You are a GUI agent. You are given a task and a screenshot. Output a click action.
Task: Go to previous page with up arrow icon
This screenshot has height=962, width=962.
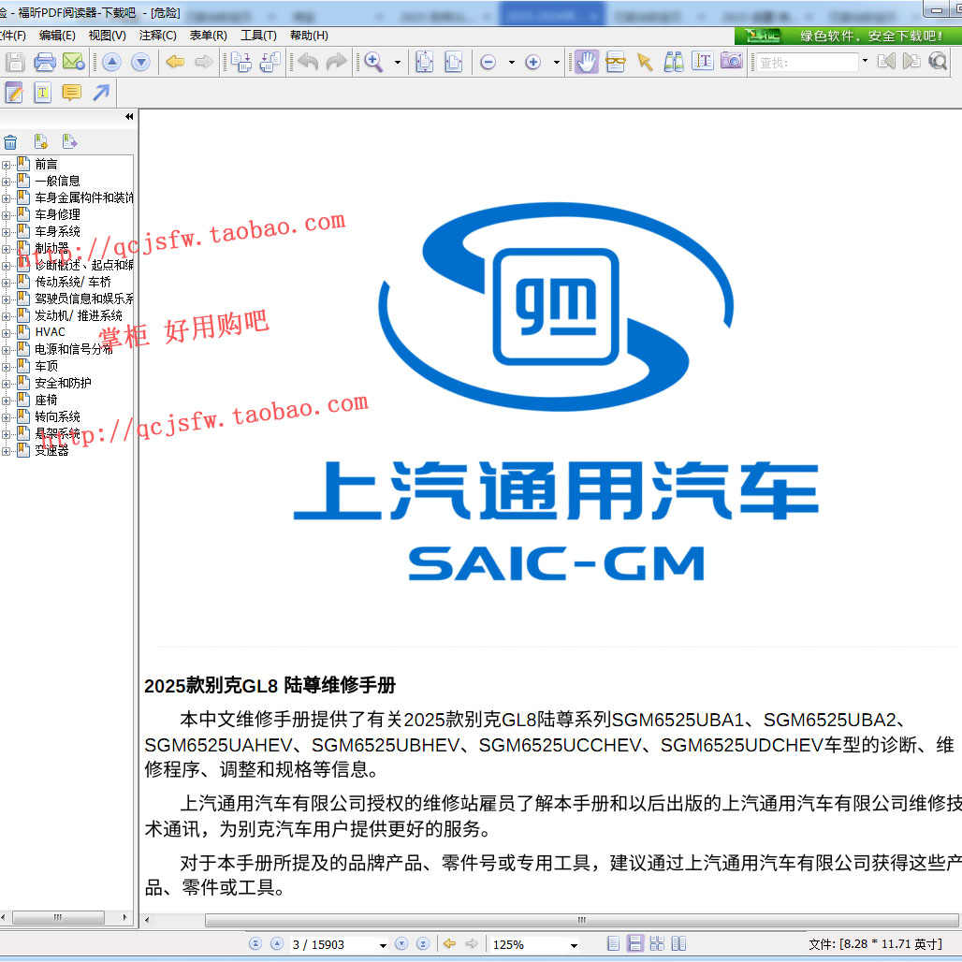(x=111, y=62)
